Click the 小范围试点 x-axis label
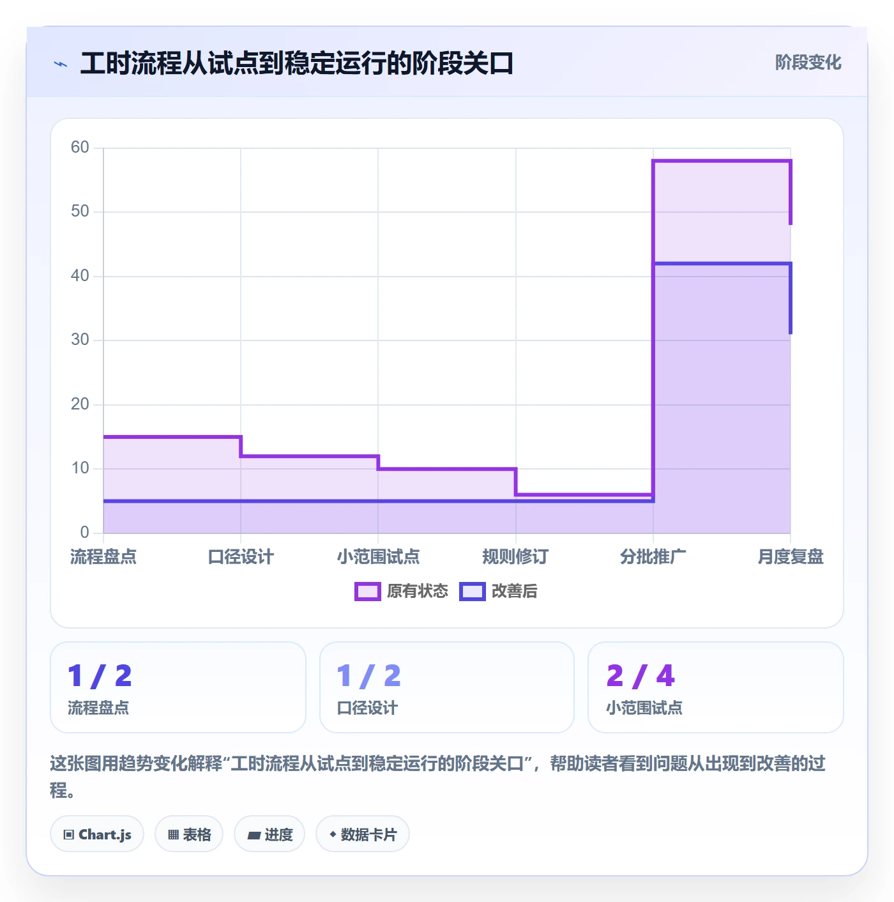The width and height of the screenshot is (894, 902). (379, 557)
